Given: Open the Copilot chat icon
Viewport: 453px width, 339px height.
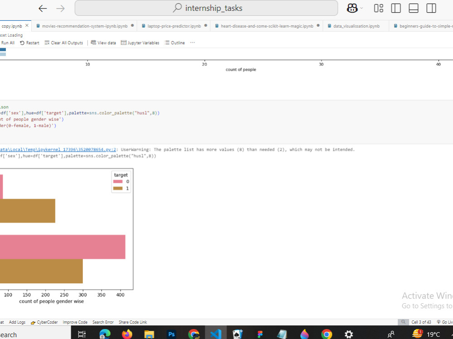Looking at the screenshot, I should pos(352,8).
